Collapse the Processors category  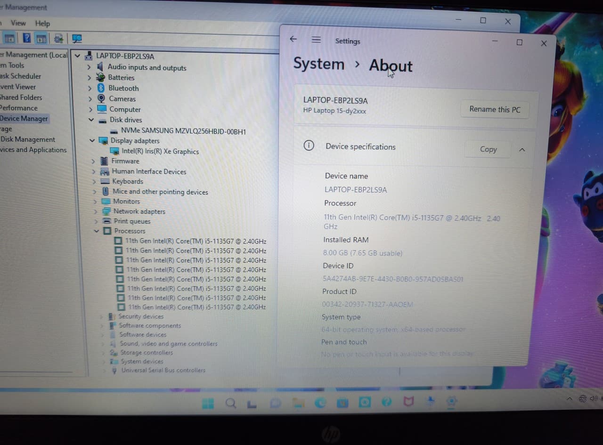point(97,231)
